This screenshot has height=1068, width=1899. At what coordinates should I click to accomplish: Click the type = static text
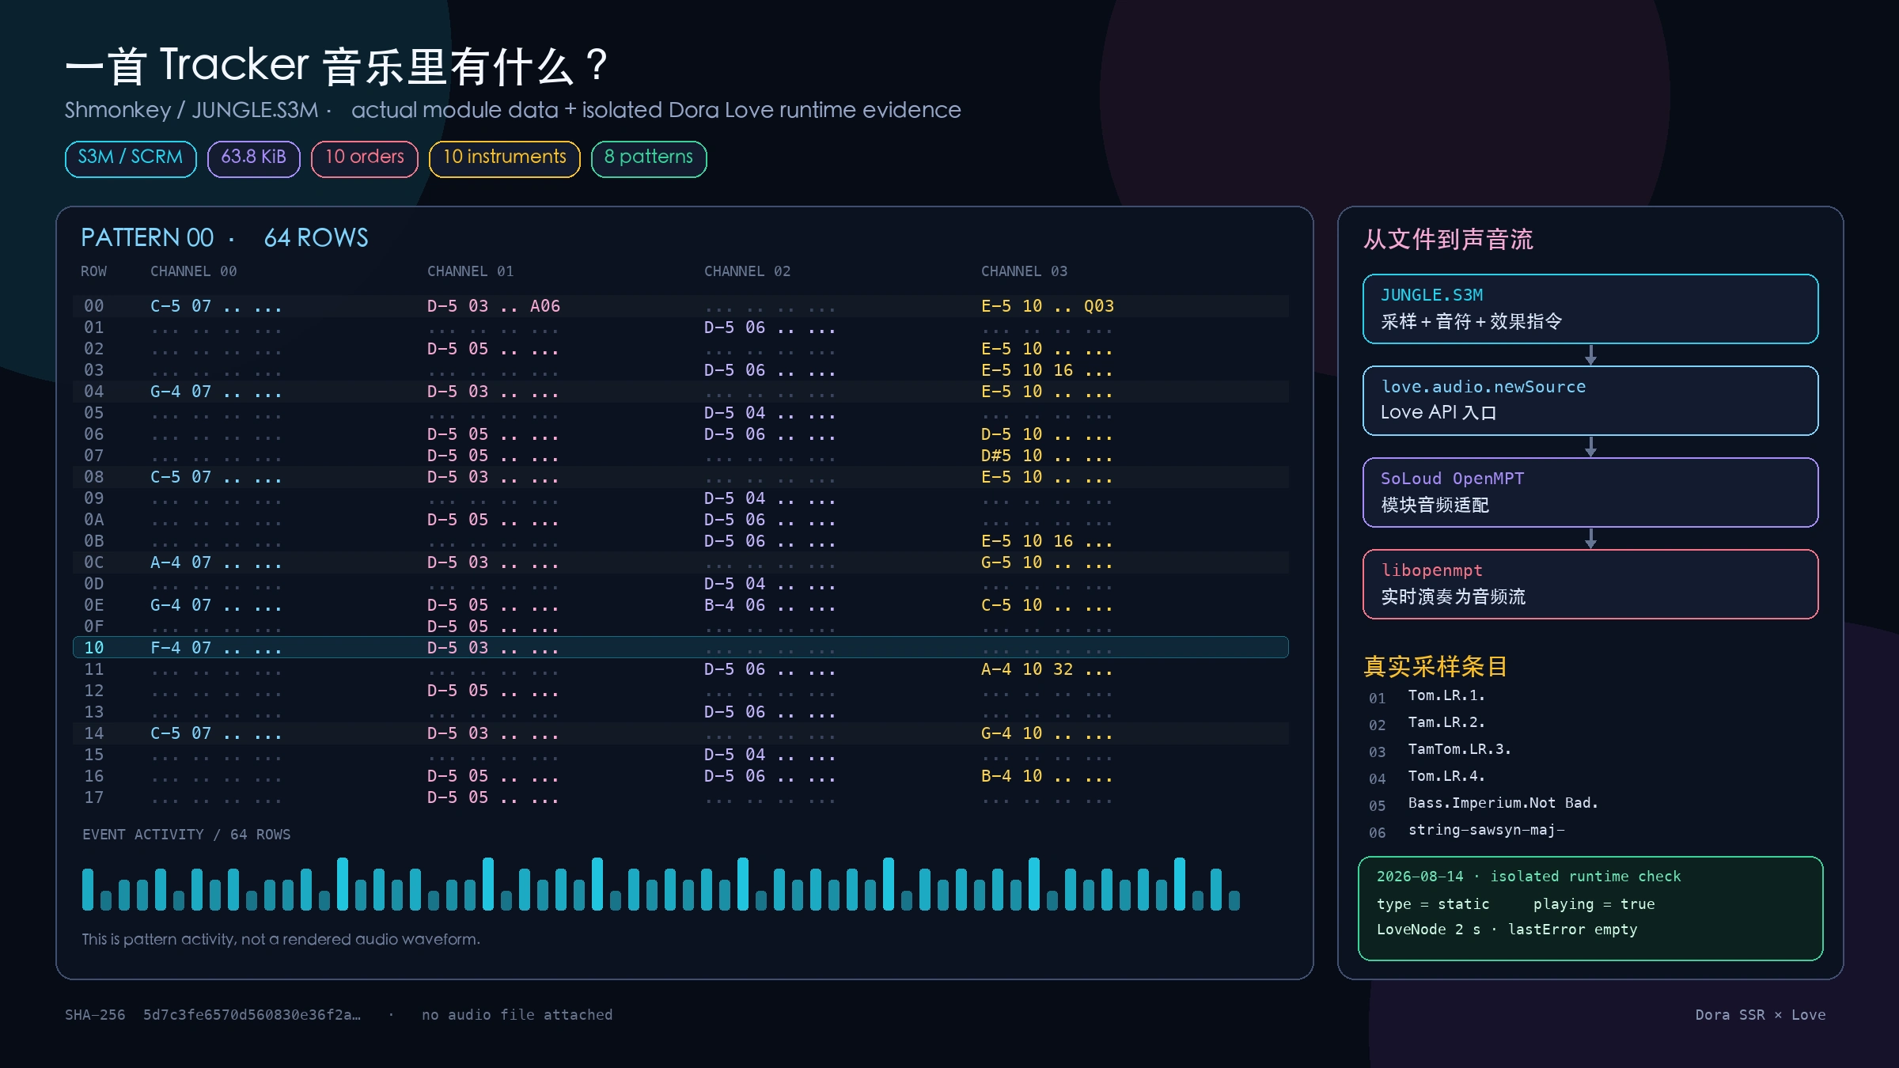[x=1433, y=904]
